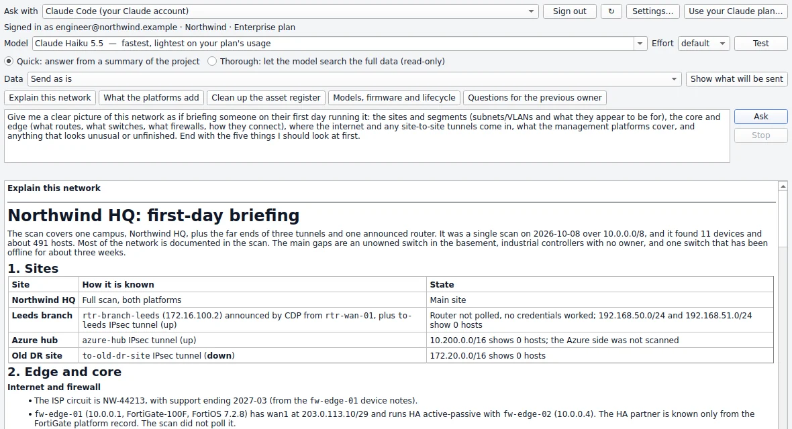Click the refresh arrow button next to Sign out
Viewport: 792px width, 429px height.
click(x=611, y=11)
